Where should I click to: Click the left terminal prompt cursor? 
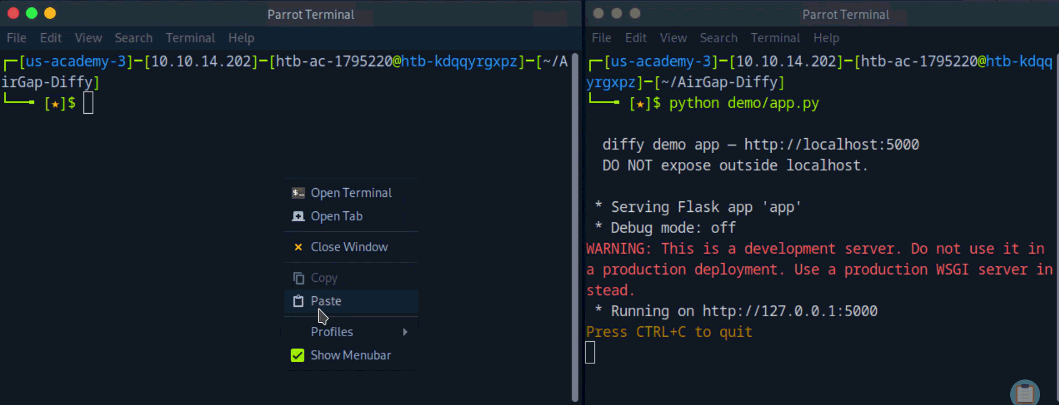pos(88,103)
